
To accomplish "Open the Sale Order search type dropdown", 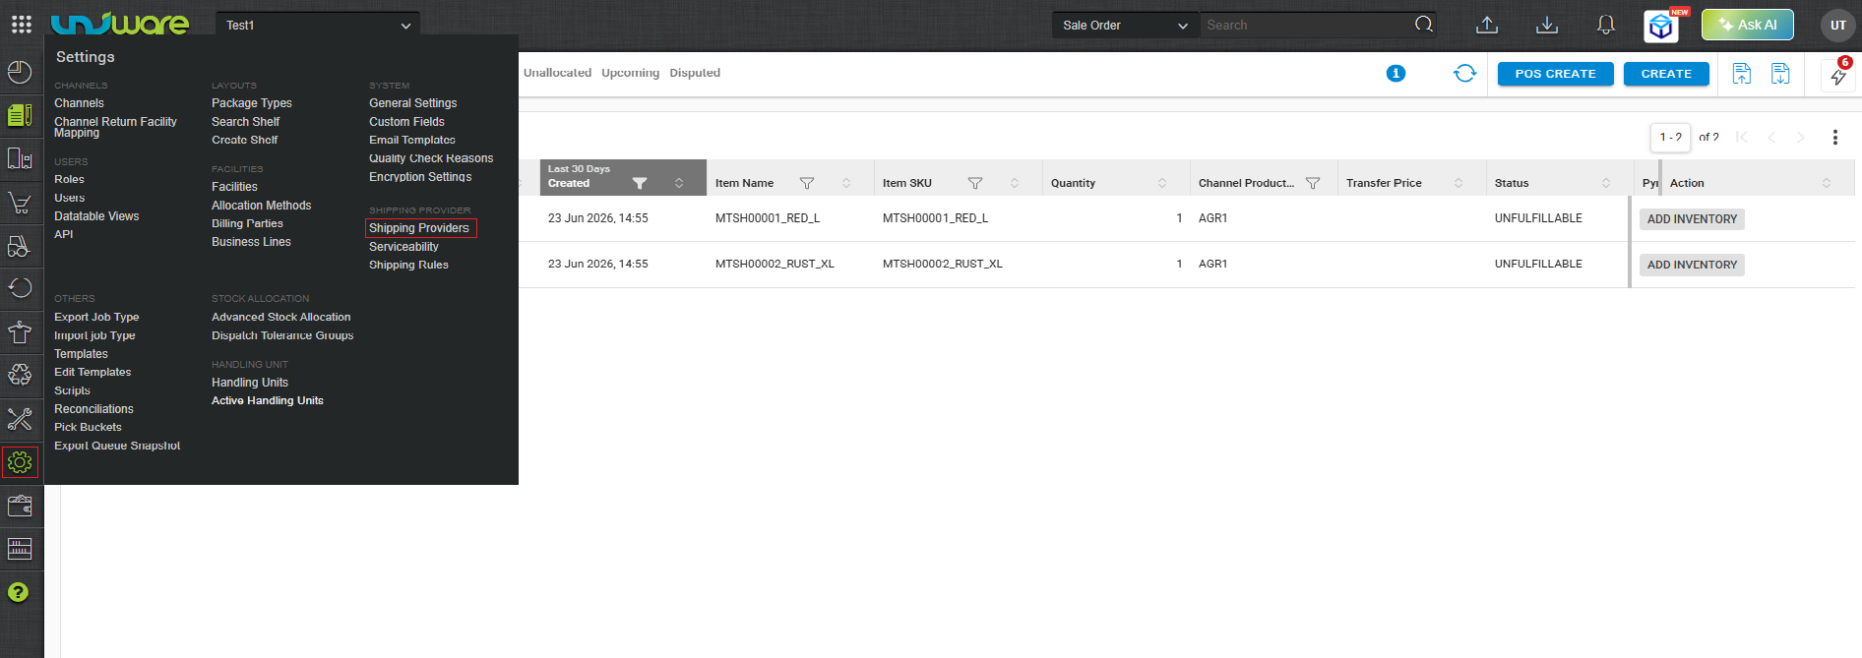I will (1125, 26).
